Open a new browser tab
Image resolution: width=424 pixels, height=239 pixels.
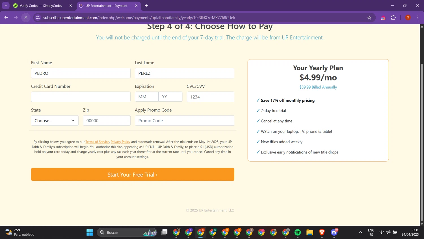(146, 6)
